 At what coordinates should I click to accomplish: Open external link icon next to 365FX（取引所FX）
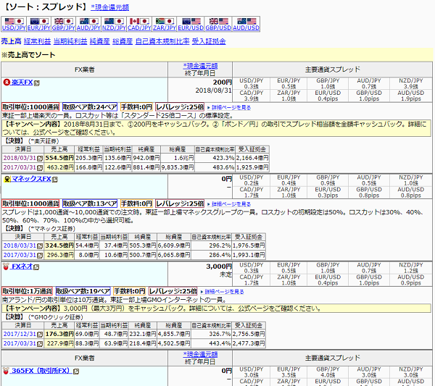(x=76, y=372)
